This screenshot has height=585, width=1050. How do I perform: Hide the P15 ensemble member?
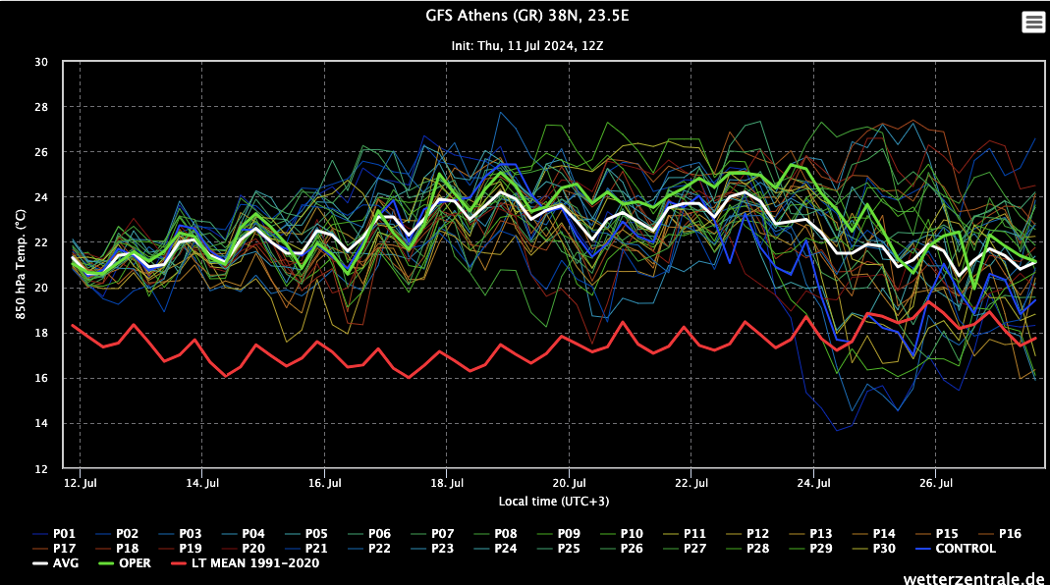click(x=936, y=533)
